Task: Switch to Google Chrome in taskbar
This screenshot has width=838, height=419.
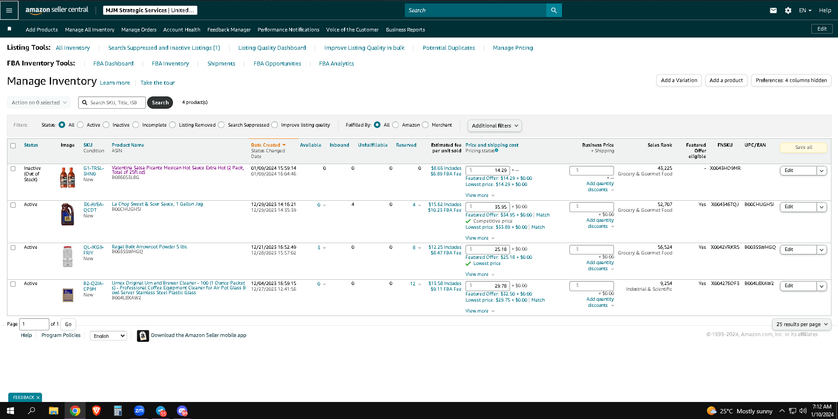Action: tap(75, 411)
